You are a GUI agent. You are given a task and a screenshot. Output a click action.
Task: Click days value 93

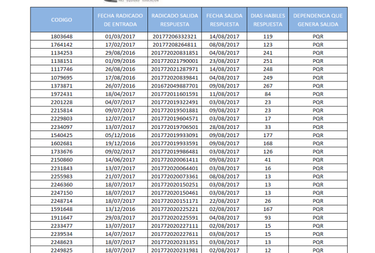tap(268, 218)
